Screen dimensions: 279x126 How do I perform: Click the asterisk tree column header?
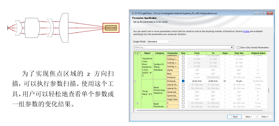click(140, 53)
